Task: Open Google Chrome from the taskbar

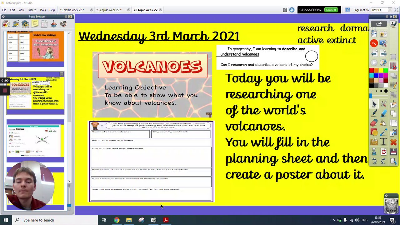Action: click(x=116, y=220)
